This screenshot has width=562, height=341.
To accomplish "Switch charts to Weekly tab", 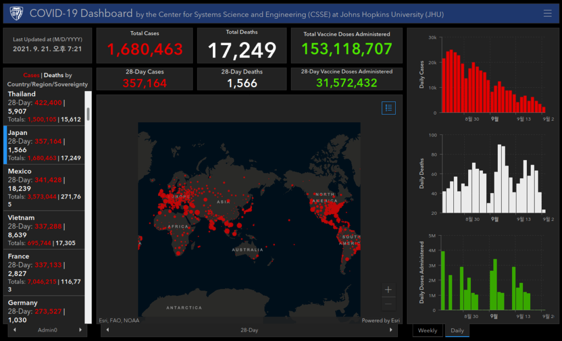I will click(428, 330).
